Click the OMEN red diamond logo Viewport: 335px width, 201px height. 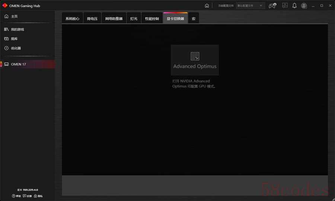5,6
